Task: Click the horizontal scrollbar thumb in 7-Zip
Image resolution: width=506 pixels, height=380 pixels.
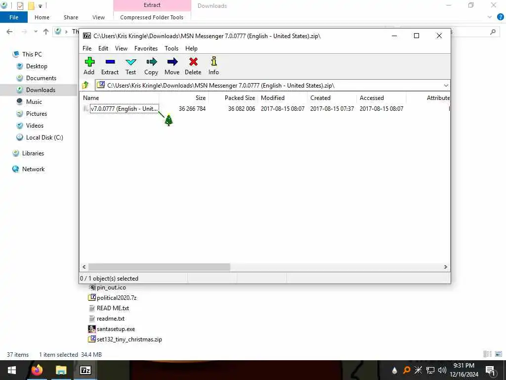Action: point(159,267)
